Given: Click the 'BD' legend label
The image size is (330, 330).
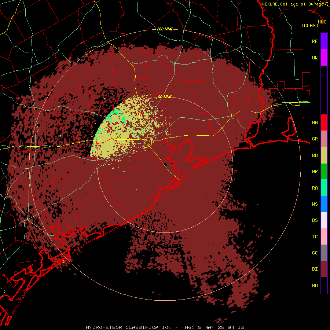Looking at the screenshot, I should [x=315, y=155].
